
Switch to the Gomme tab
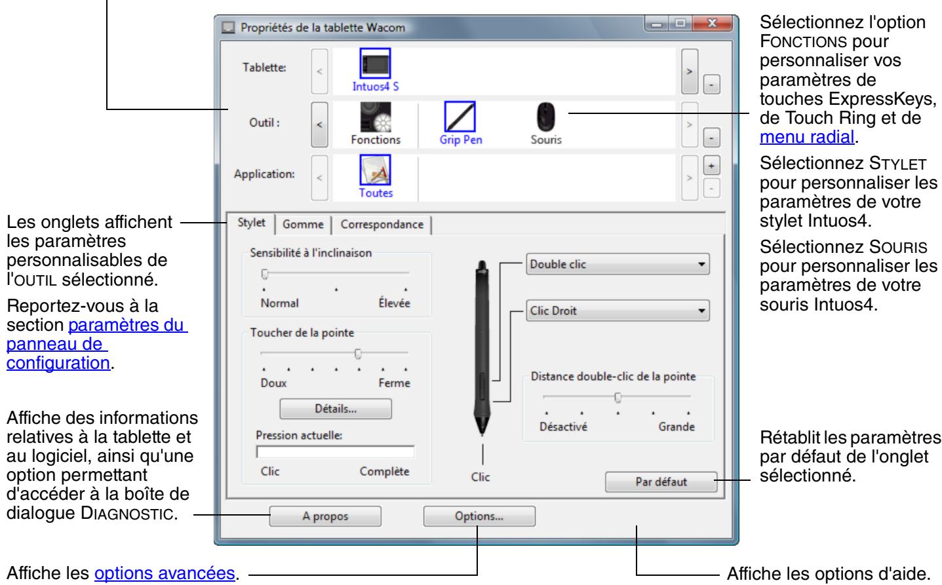pyautogui.click(x=303, y=224)
